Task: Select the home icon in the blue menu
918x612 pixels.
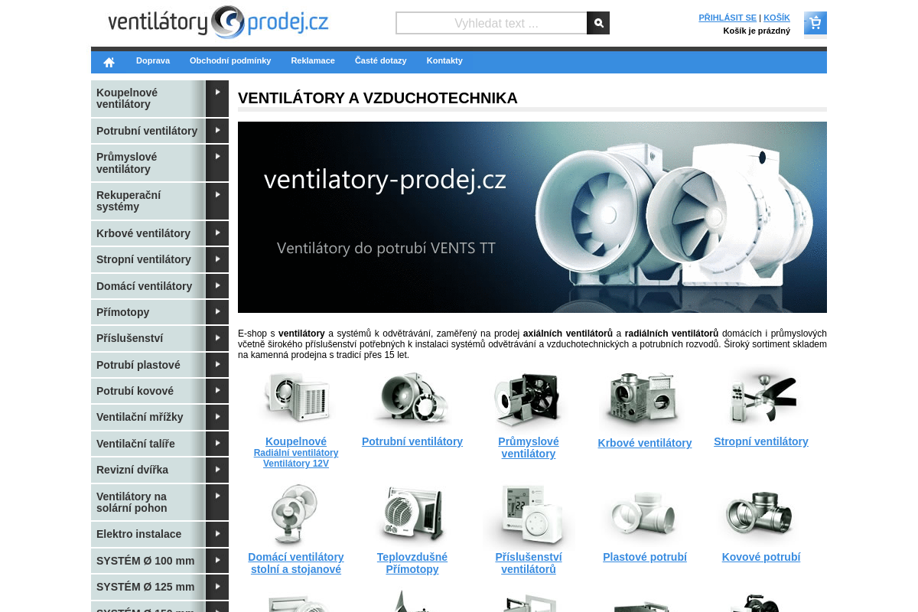Action: pyautogui.click(x=109, y=60)
